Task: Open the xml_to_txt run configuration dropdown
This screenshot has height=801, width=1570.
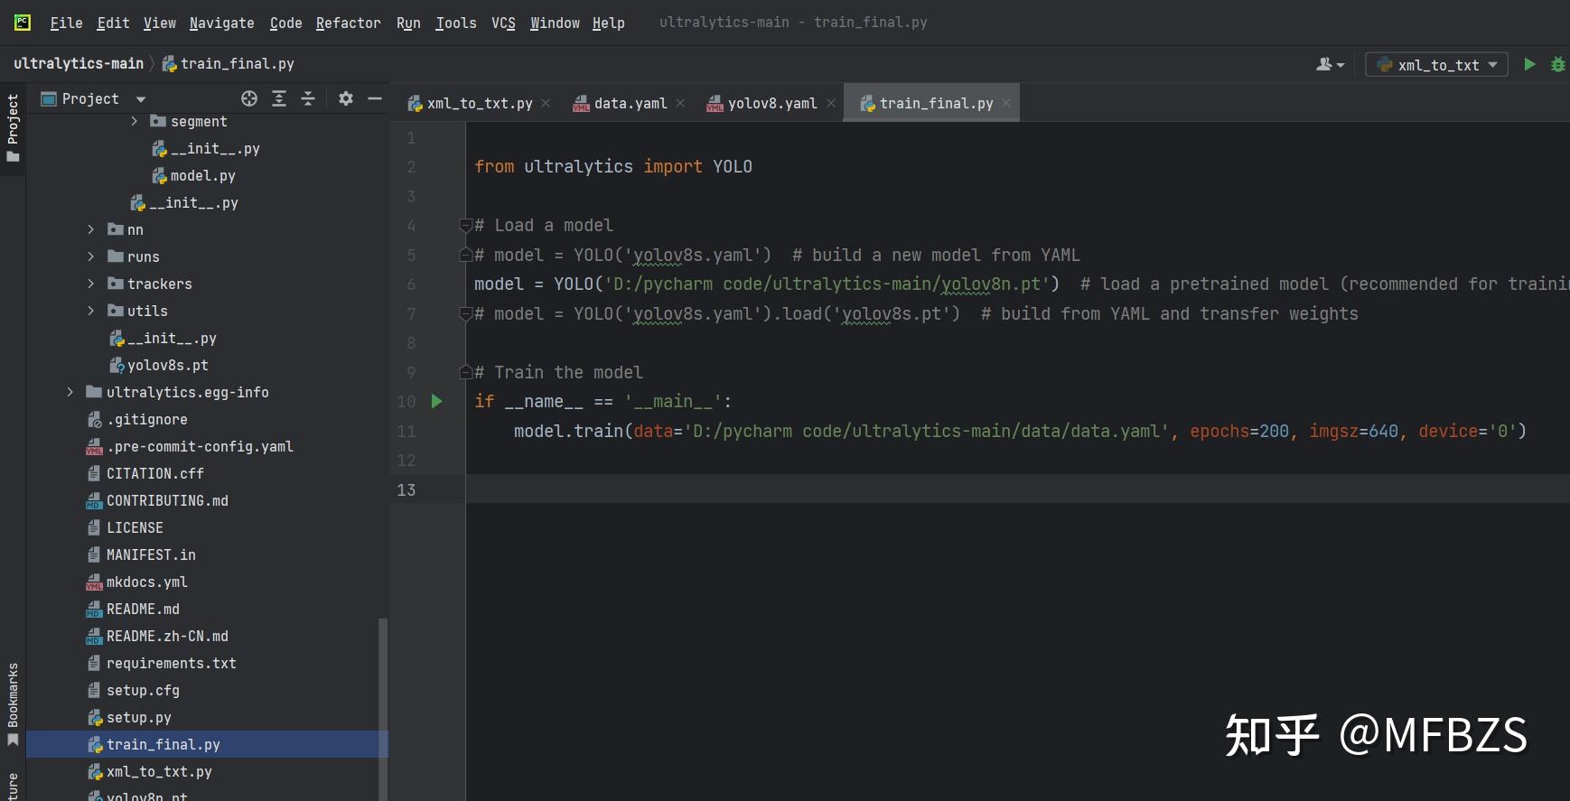Action: click(x=1437, y=65)
